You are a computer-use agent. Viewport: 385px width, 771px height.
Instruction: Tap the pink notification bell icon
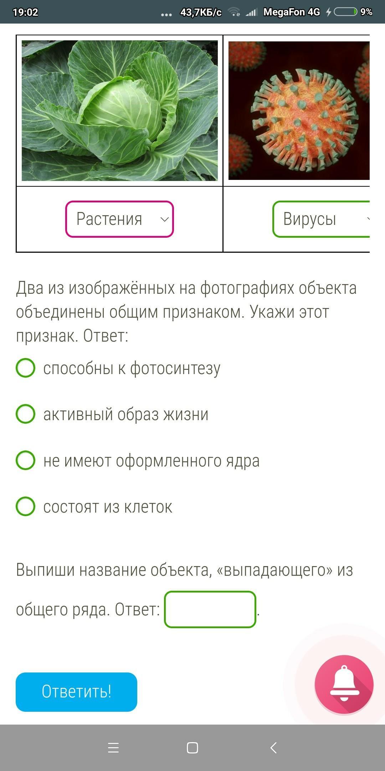(x=344, y=684)
